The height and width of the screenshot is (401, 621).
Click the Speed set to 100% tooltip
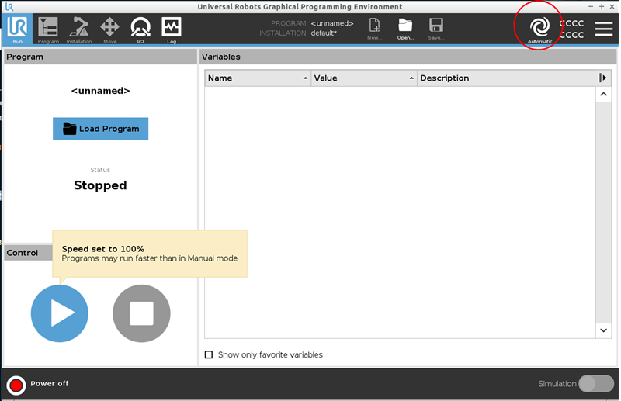(x=150, y=254)
